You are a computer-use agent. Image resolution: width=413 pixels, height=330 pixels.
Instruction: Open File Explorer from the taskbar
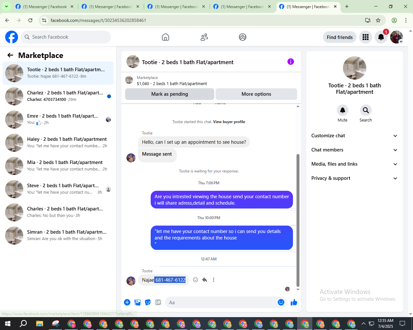pos(39,324)
